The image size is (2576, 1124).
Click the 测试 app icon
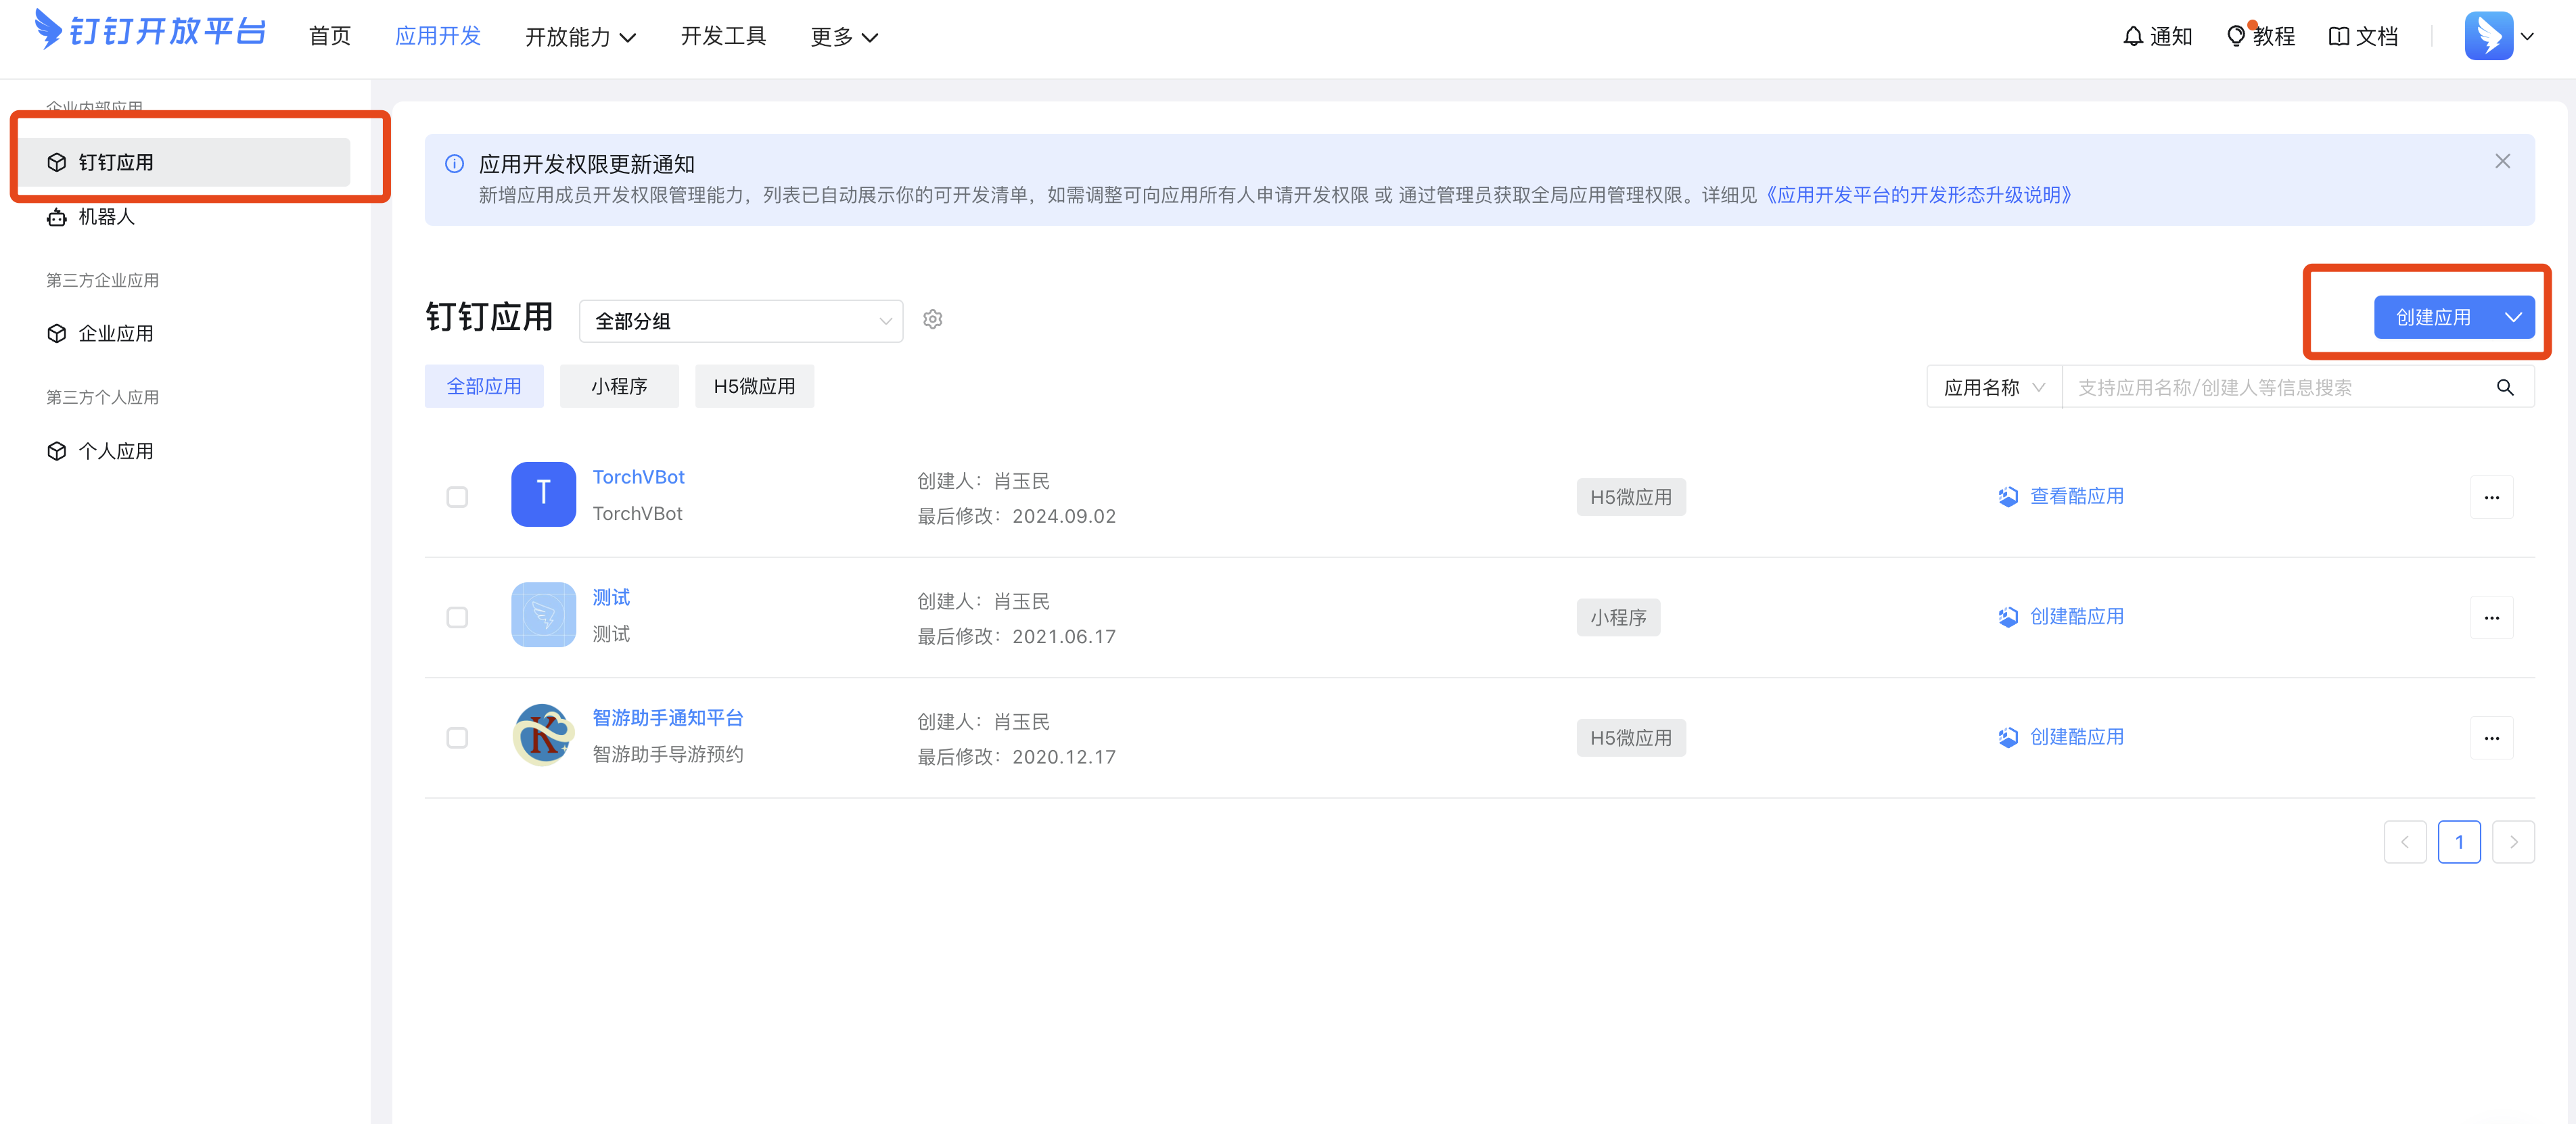click(x=543, y=614)
